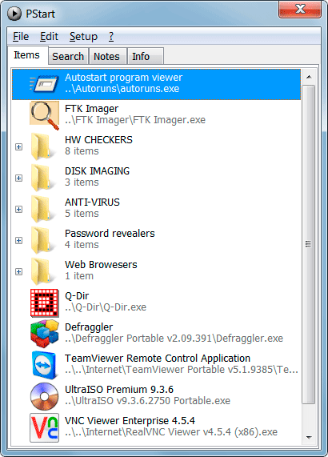This screenshot has height=457, width=328.
Task: Click the 'HW CHECKERS' group label
Action: [x=98, y=140]
